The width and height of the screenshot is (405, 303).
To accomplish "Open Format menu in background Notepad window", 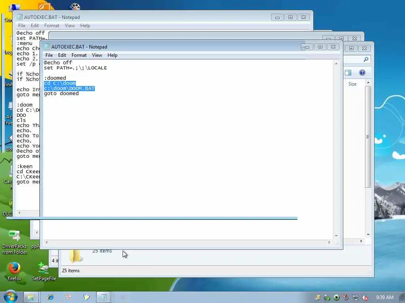I will (x=52, y=26).
